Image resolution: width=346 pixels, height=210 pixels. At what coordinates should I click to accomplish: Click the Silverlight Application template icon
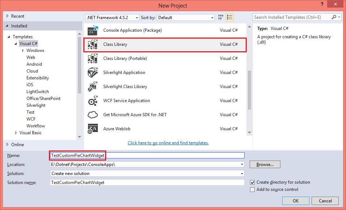click(93, 73)
